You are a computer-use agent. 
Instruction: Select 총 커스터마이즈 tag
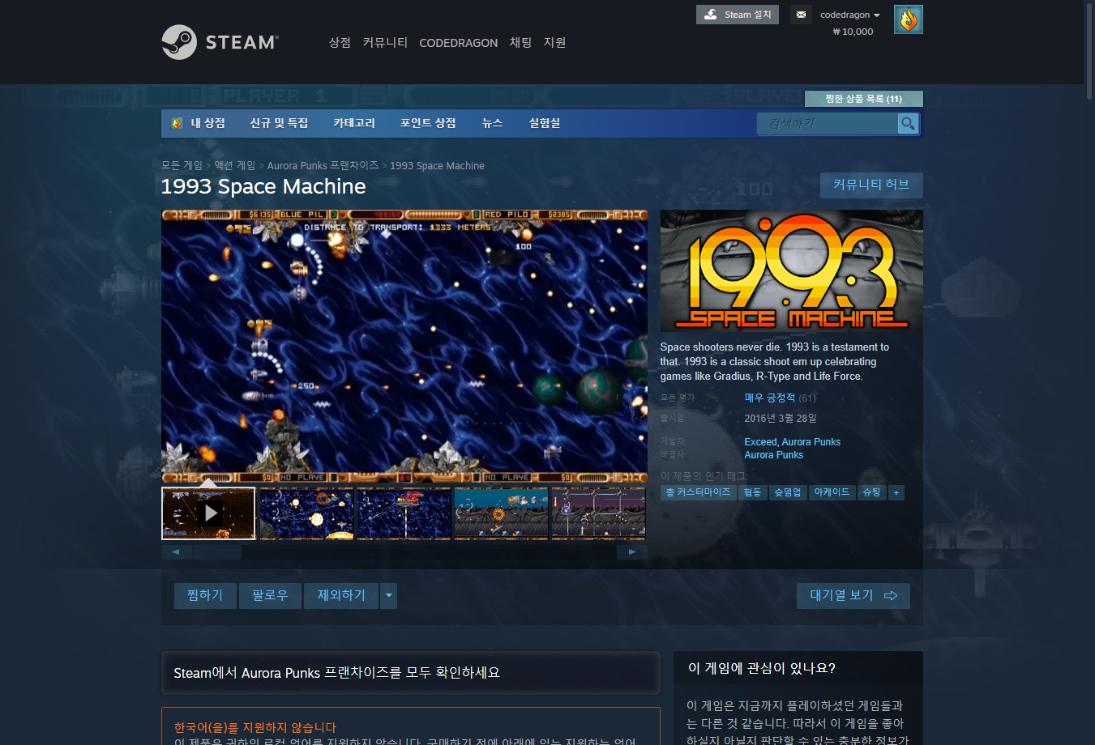(698, 492)
